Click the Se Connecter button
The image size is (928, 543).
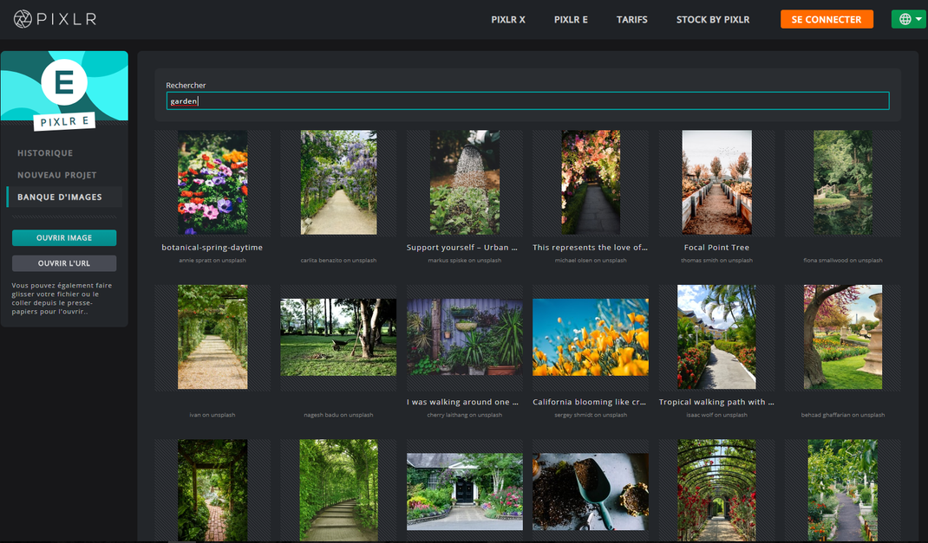(827, 19)
